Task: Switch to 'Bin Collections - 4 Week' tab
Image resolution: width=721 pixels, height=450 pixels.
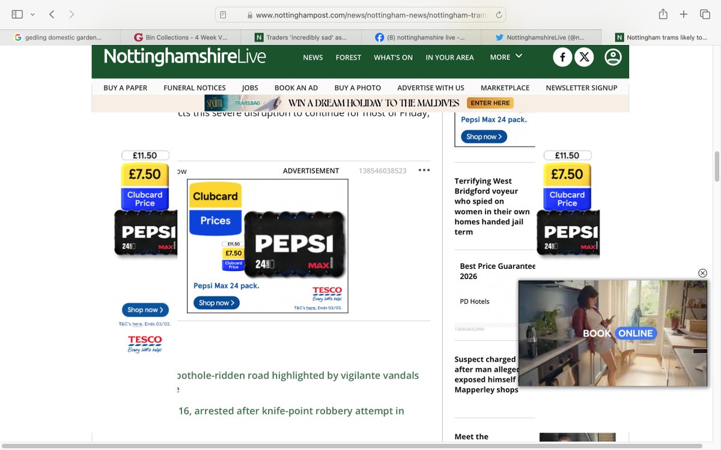Action: point(180,37)
